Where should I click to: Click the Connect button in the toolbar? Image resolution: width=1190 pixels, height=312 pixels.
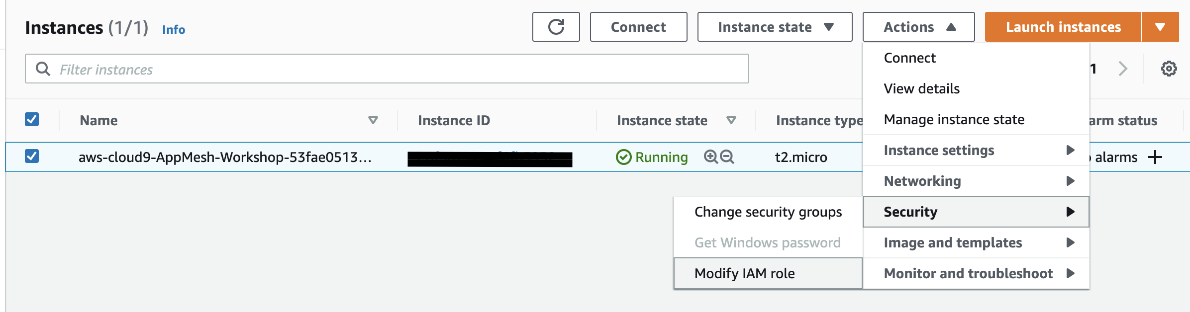(638, 27)
